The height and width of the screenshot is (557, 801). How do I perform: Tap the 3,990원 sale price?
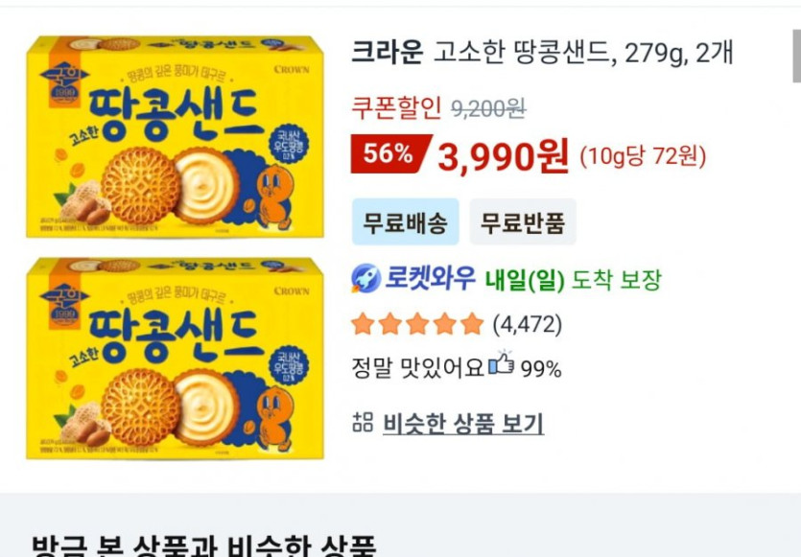pyautogui.click(x=503, y=155)
